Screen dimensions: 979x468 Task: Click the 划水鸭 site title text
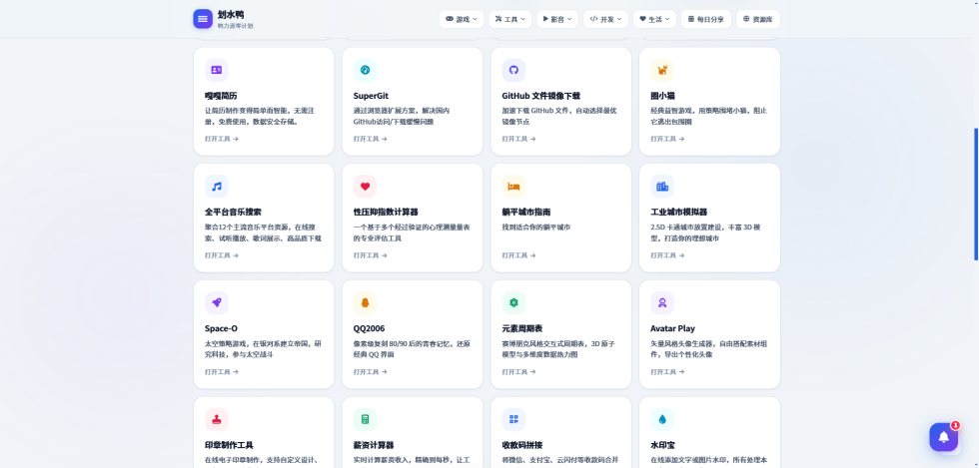coord(231,14)
